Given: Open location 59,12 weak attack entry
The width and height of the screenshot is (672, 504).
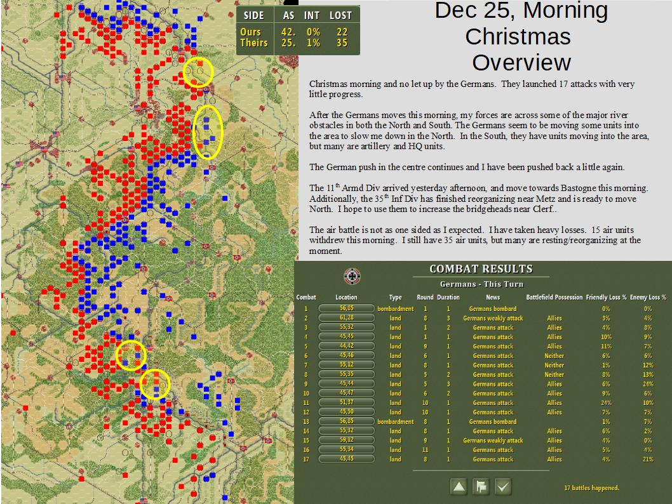Looking at the screenshot, I should point(346,440).
